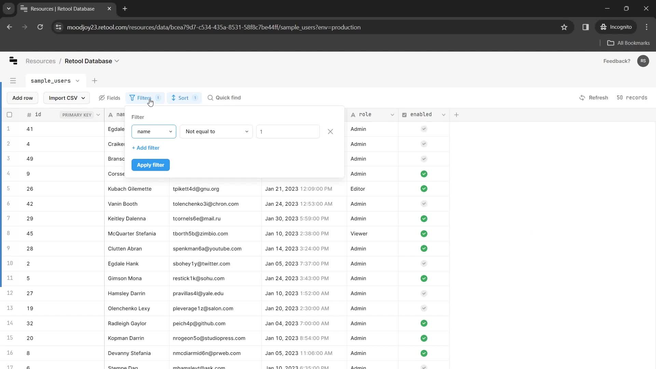Open the sample_users tab chevron menu

coord(78,81)
